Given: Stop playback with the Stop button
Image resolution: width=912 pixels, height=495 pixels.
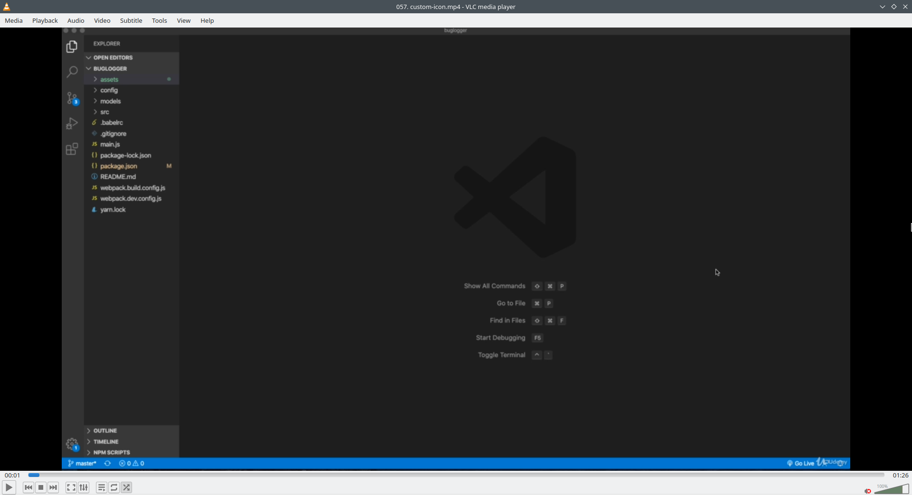Looking at the screenshot, I should click(41, 487).
